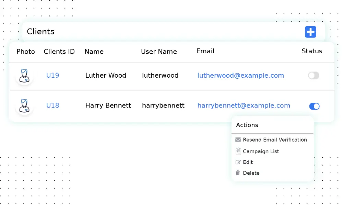
Task: Click the client ID link U18
Action: click(x=52, y=105)
